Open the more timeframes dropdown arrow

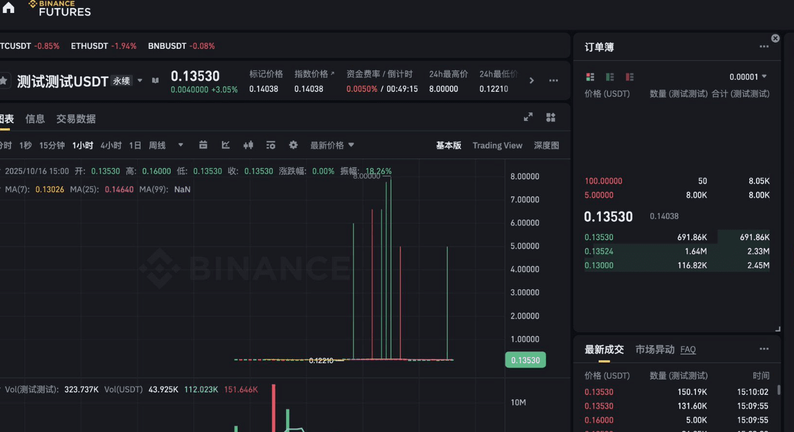click(181, 145)
